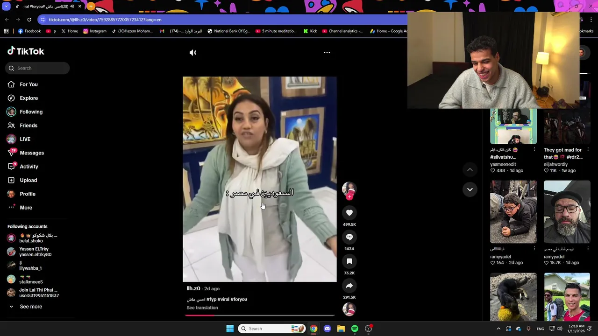Click the TikTok logo
598x336 pixels.
(x=26, y=51)
